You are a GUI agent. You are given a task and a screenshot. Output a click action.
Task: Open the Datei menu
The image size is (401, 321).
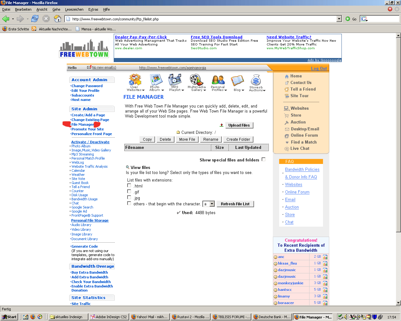[x=6, y=9]
